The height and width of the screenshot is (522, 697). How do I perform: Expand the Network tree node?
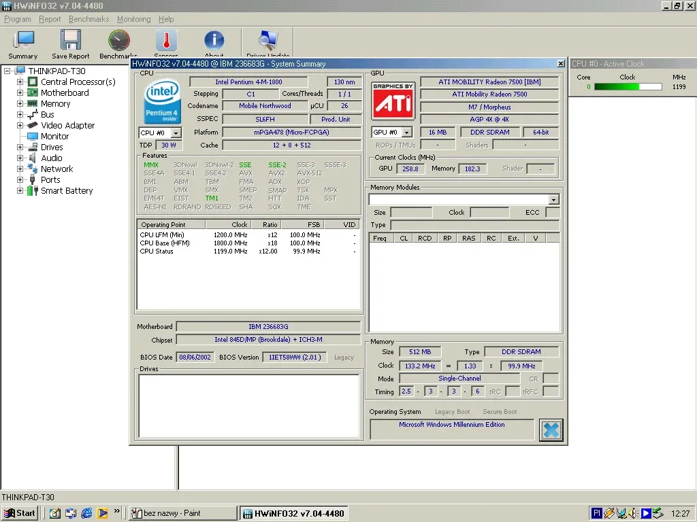point(20,169)
